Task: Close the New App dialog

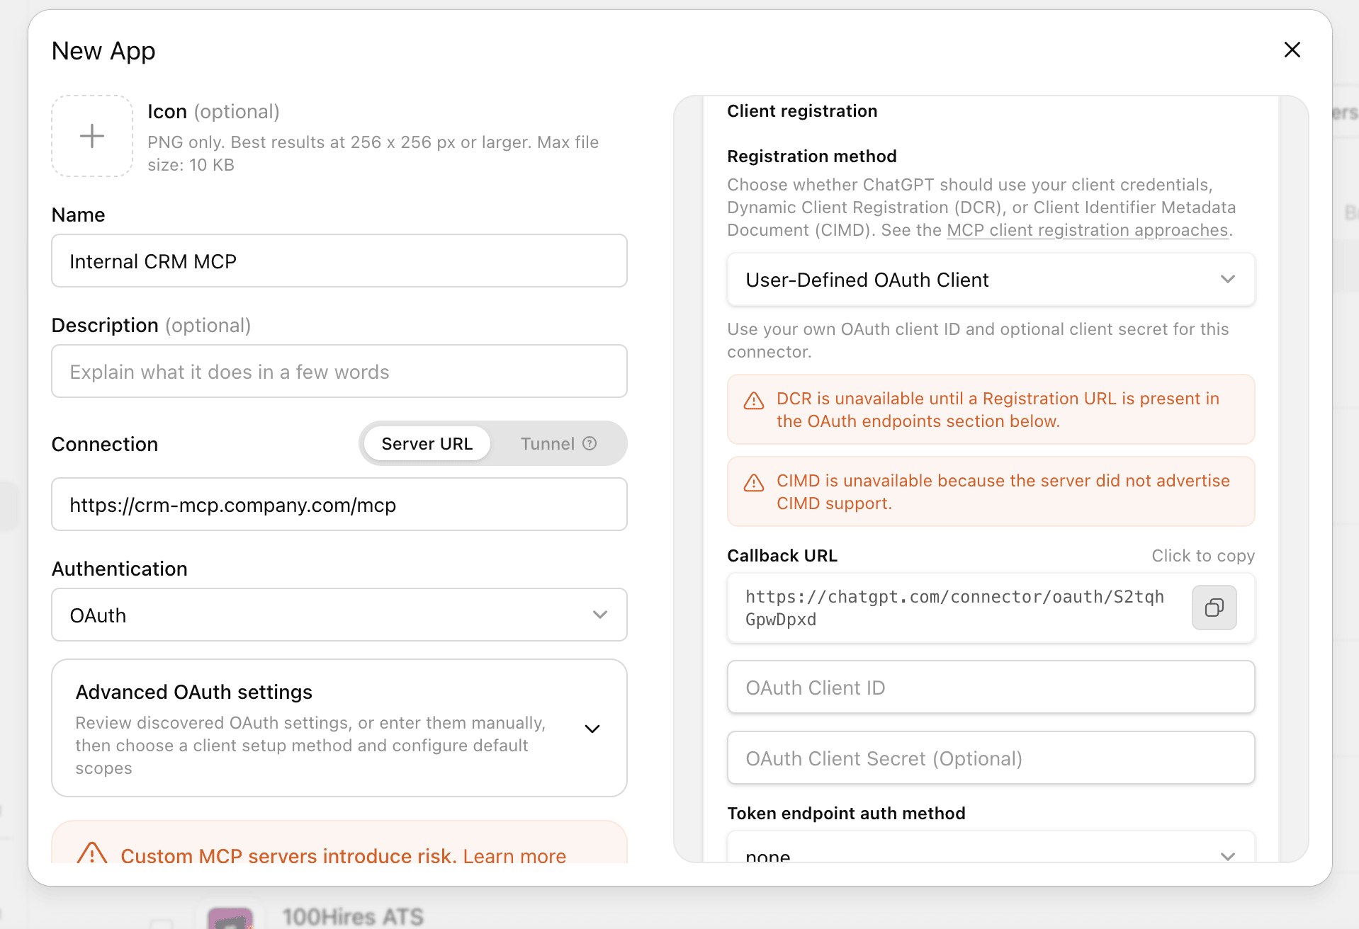Action: 1292,50
